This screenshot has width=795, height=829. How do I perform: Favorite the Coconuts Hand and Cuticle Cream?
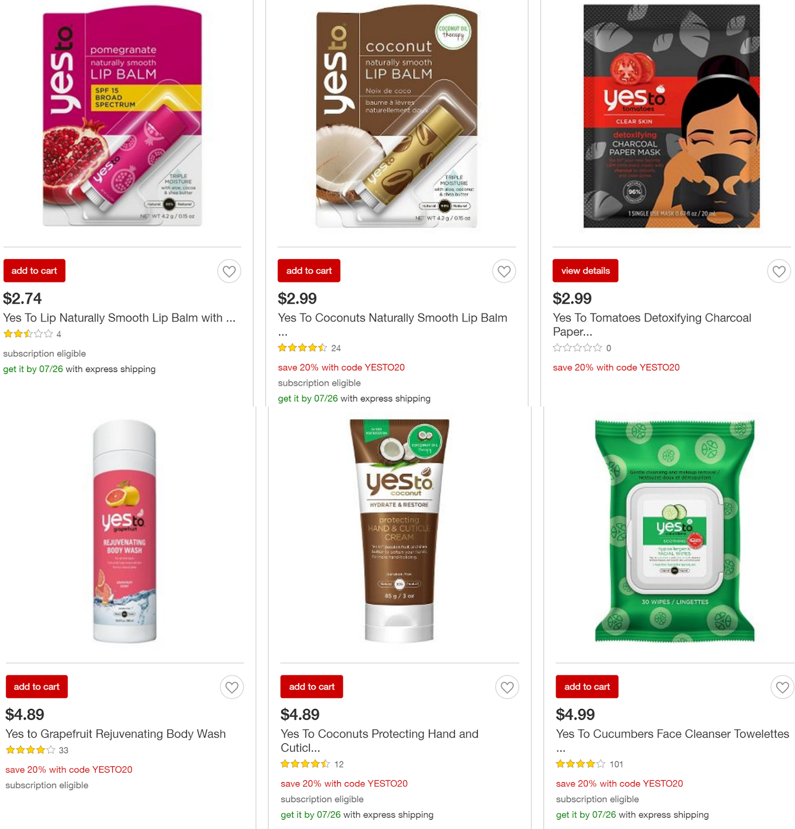click(507, 687)
